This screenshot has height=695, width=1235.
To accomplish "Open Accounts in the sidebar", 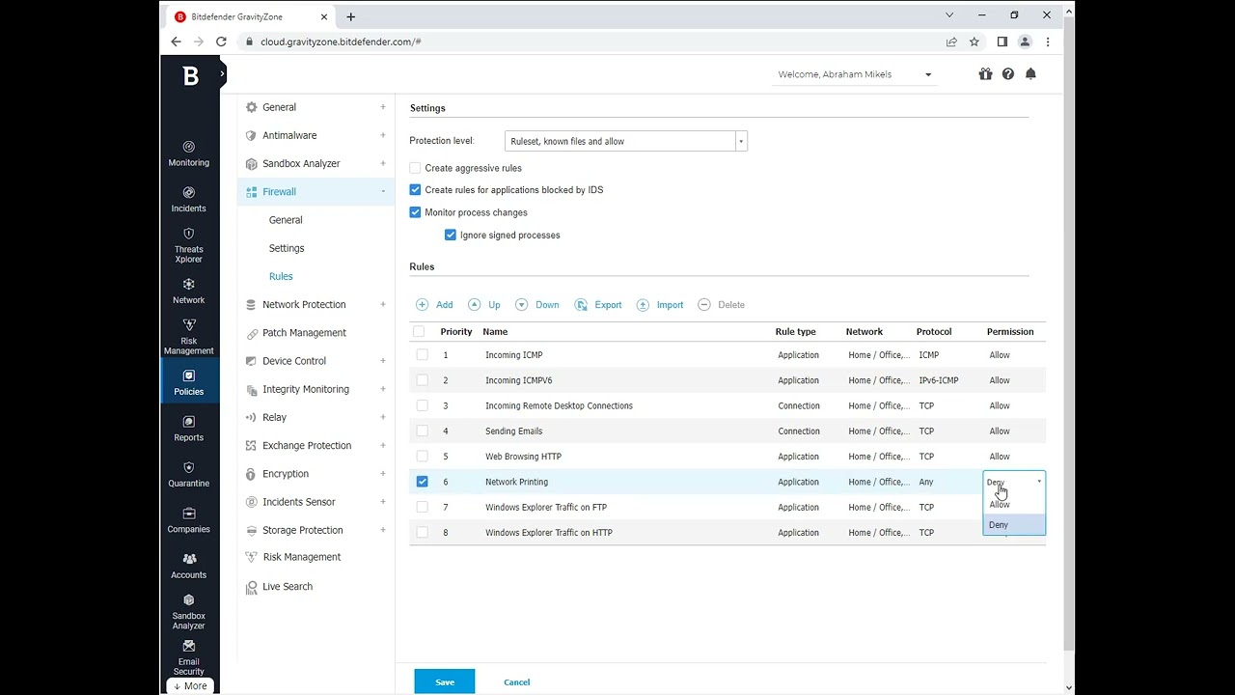I will tap(189, 566).
